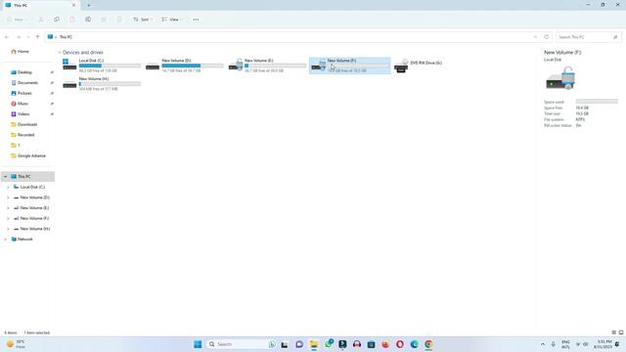The width and height of the screenshot is (626, 352).
Task: Collapse the This PC tree node
Action: coord(5,176)
